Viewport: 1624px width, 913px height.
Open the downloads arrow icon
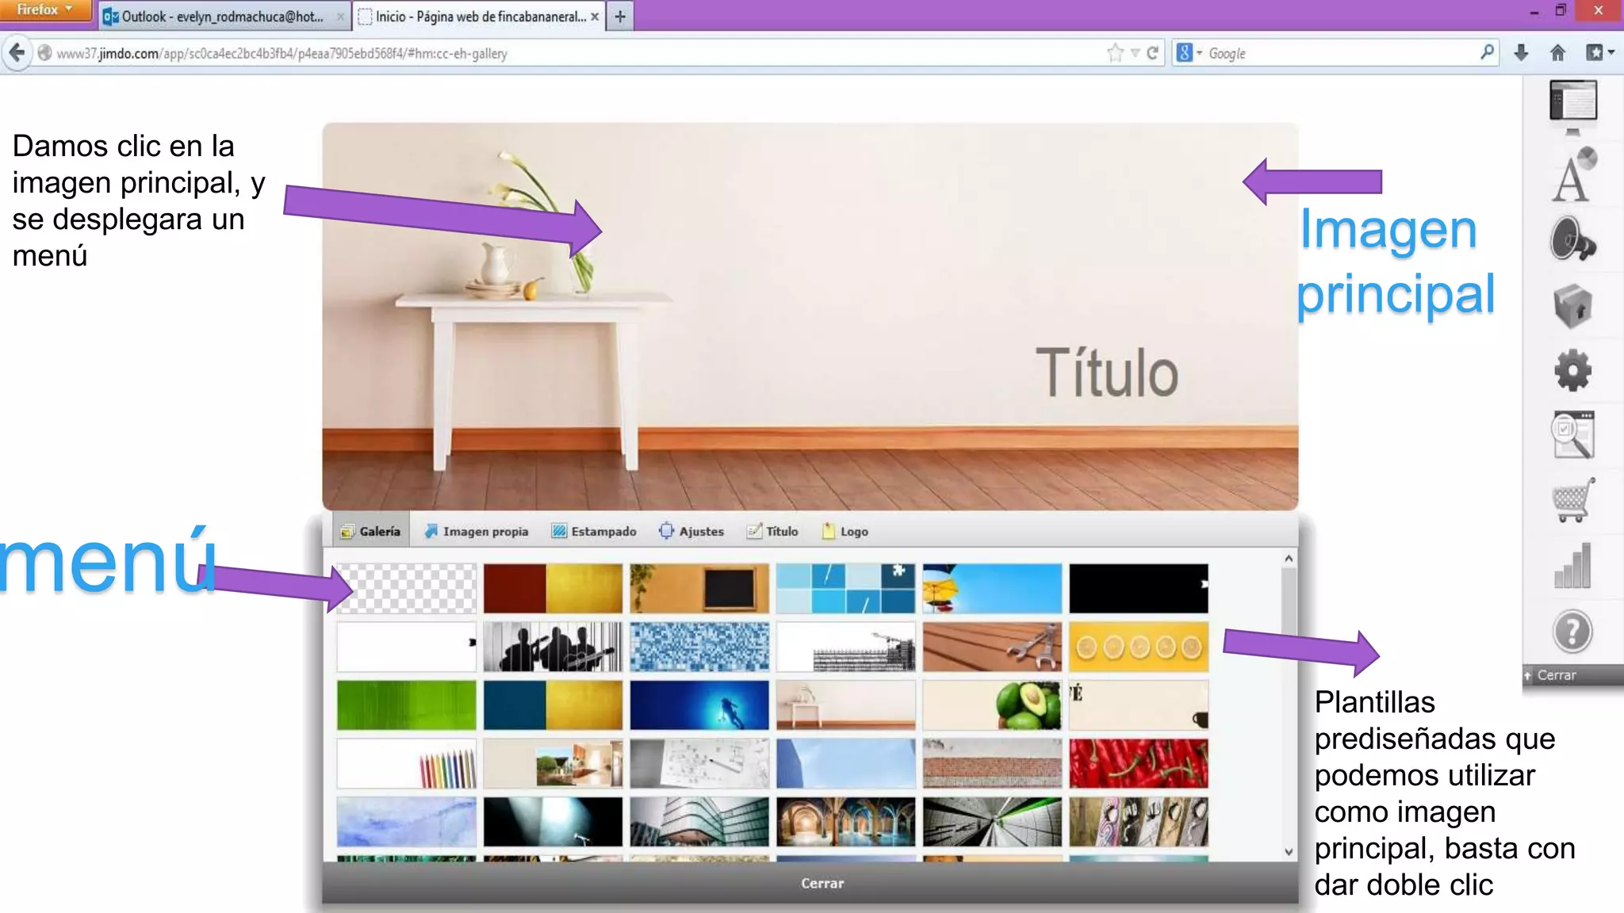[1520, 53]
